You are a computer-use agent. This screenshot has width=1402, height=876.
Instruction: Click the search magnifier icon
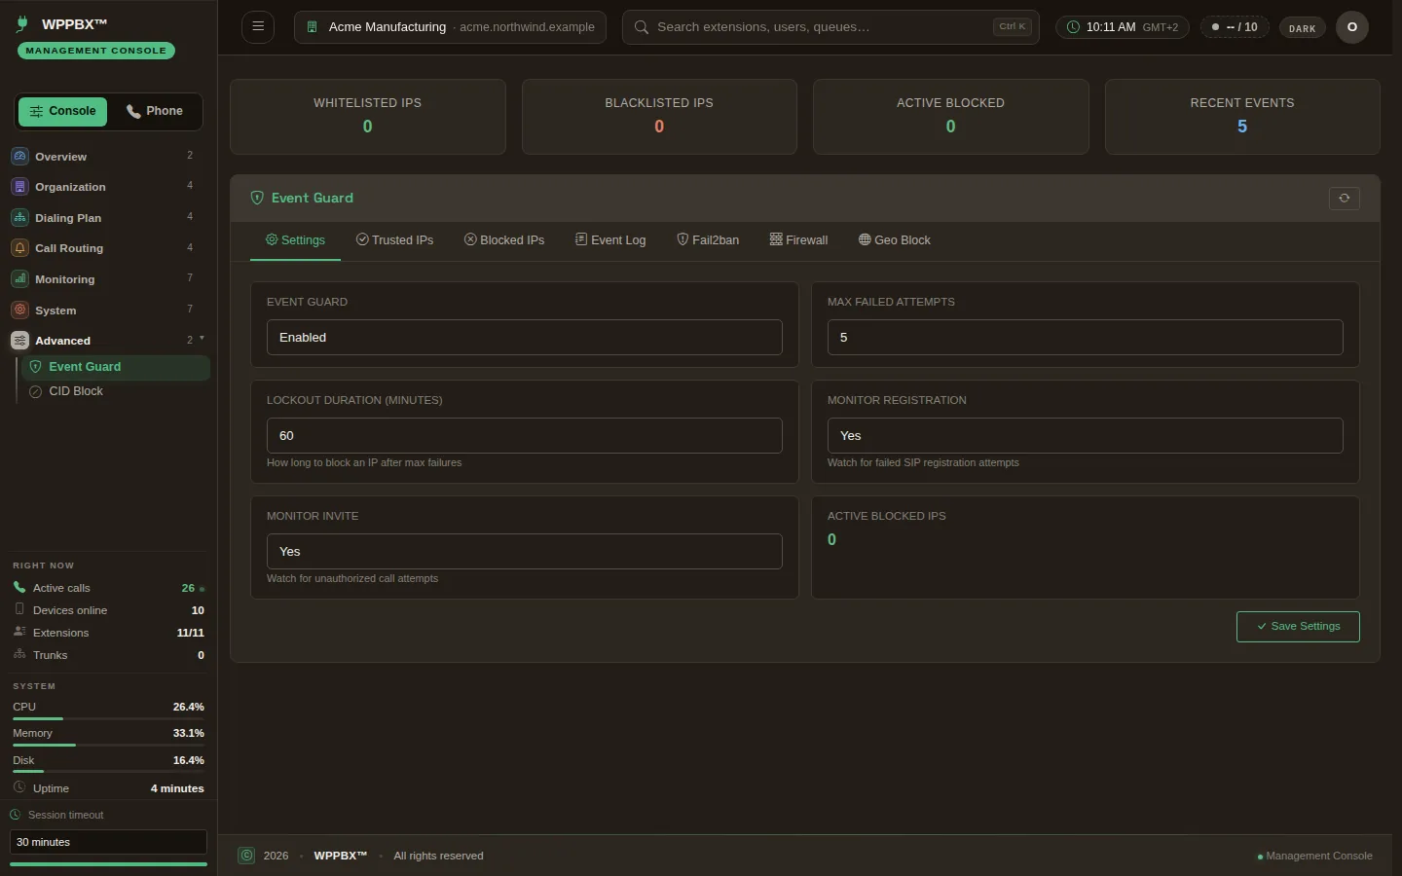click(642, 27)
